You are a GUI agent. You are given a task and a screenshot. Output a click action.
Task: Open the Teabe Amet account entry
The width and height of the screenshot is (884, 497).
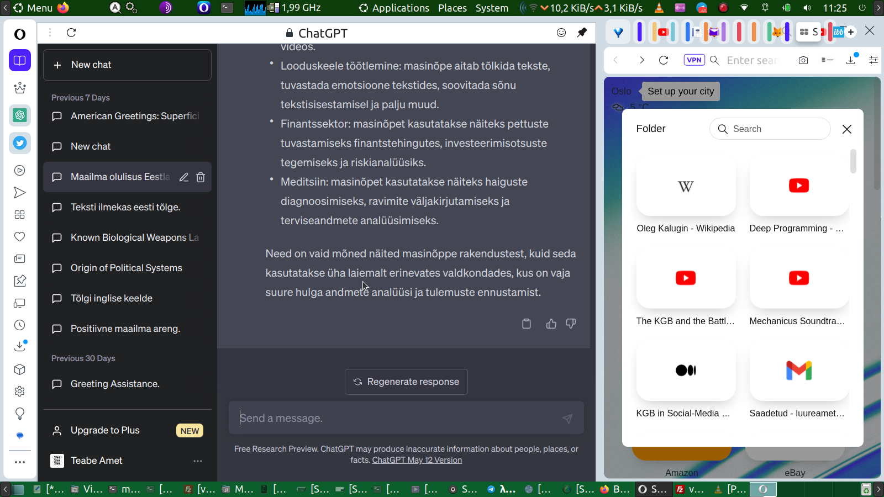click(127, 461)
